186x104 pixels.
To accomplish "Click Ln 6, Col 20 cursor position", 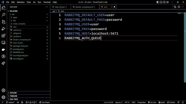I will [x=108, y=102].
